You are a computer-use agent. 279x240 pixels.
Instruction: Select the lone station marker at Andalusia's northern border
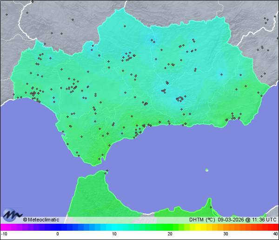125,26
